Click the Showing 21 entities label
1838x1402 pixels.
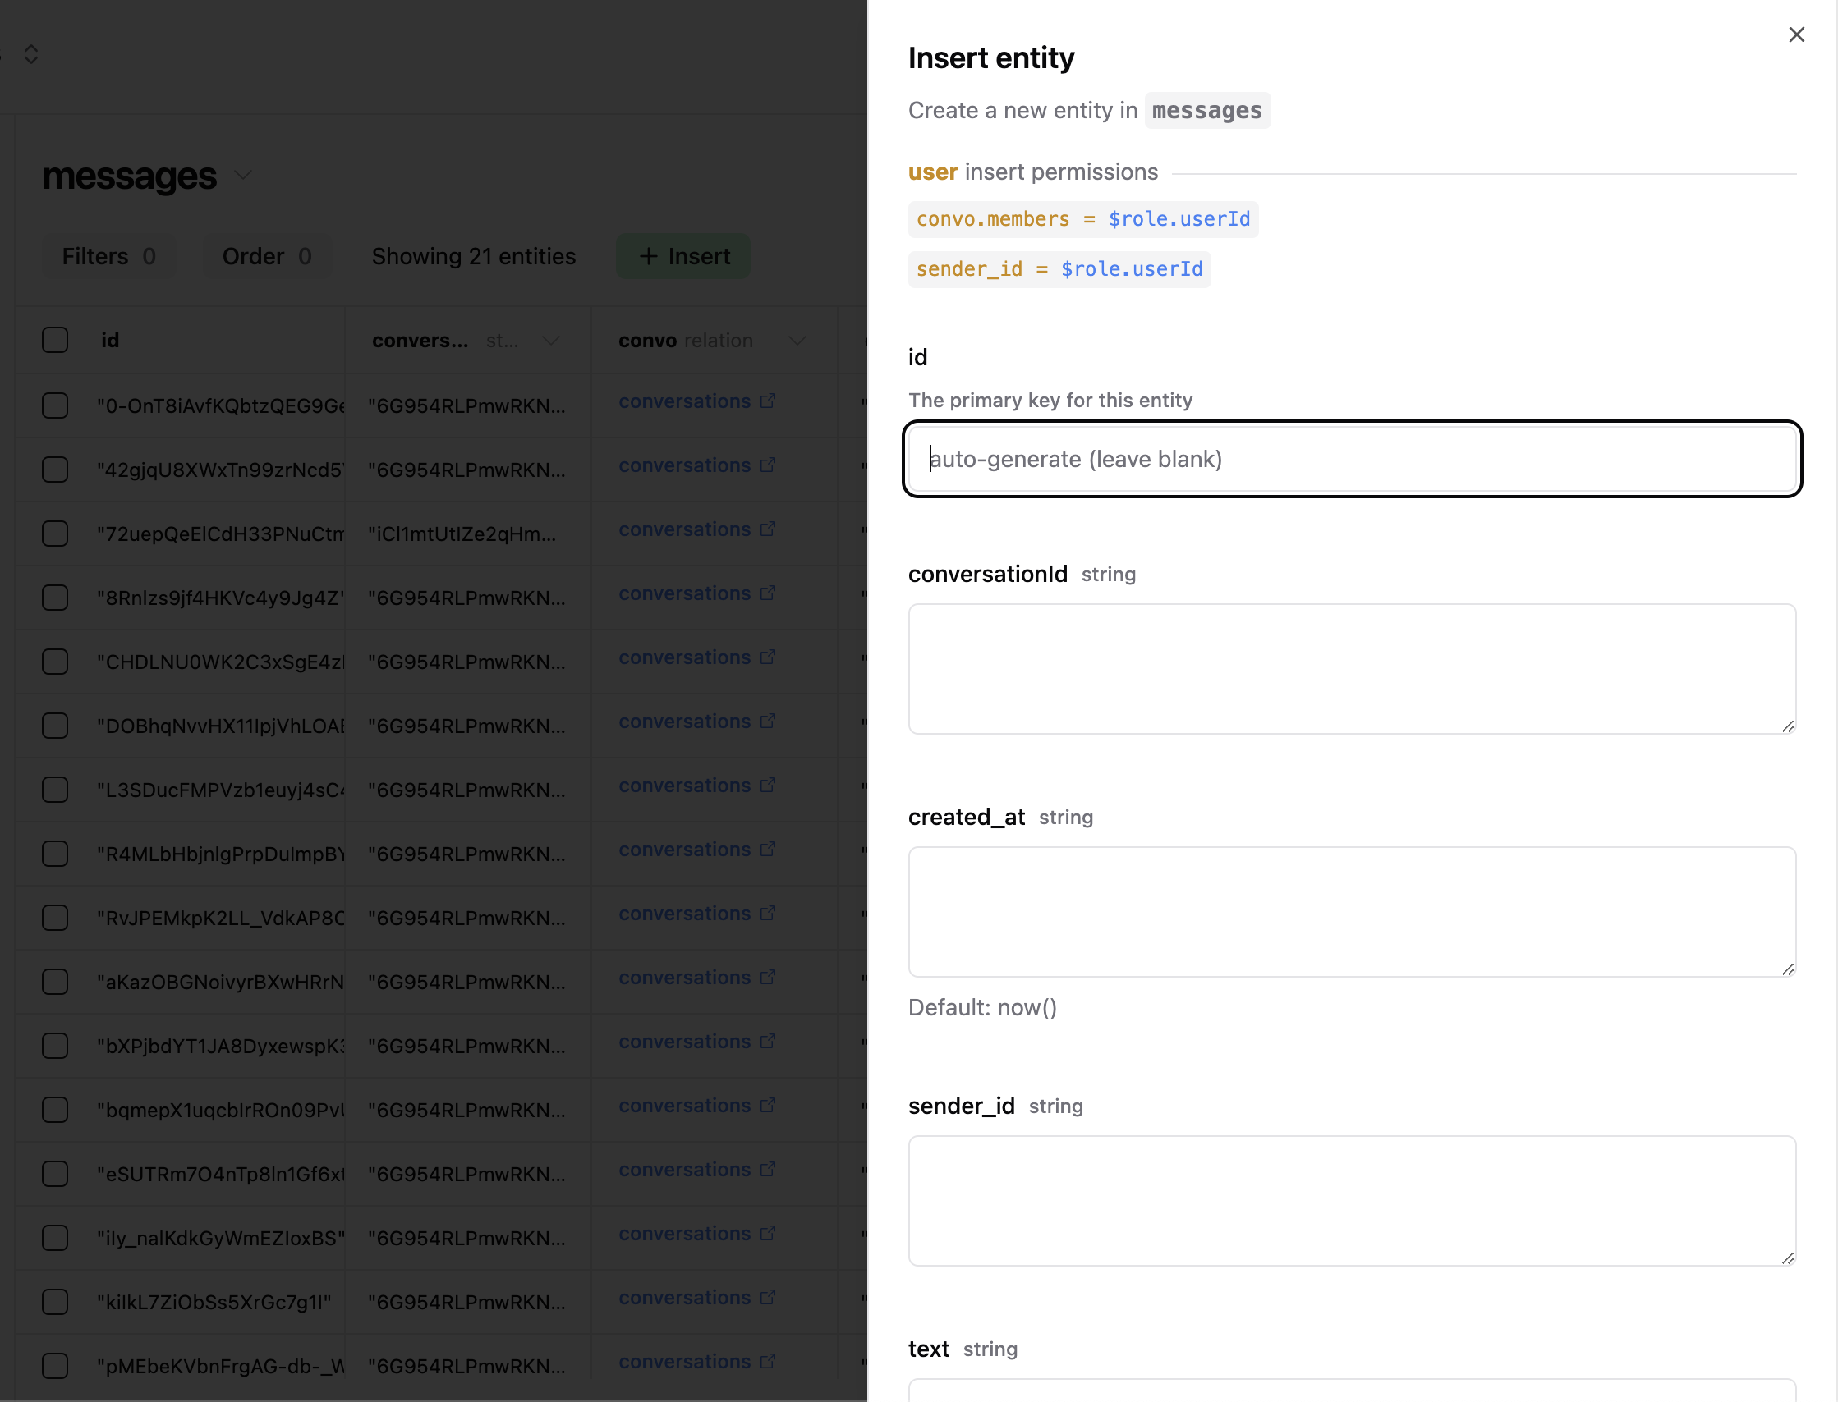474,256
